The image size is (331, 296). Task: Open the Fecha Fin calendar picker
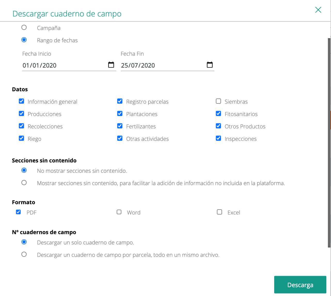point(210,65)
